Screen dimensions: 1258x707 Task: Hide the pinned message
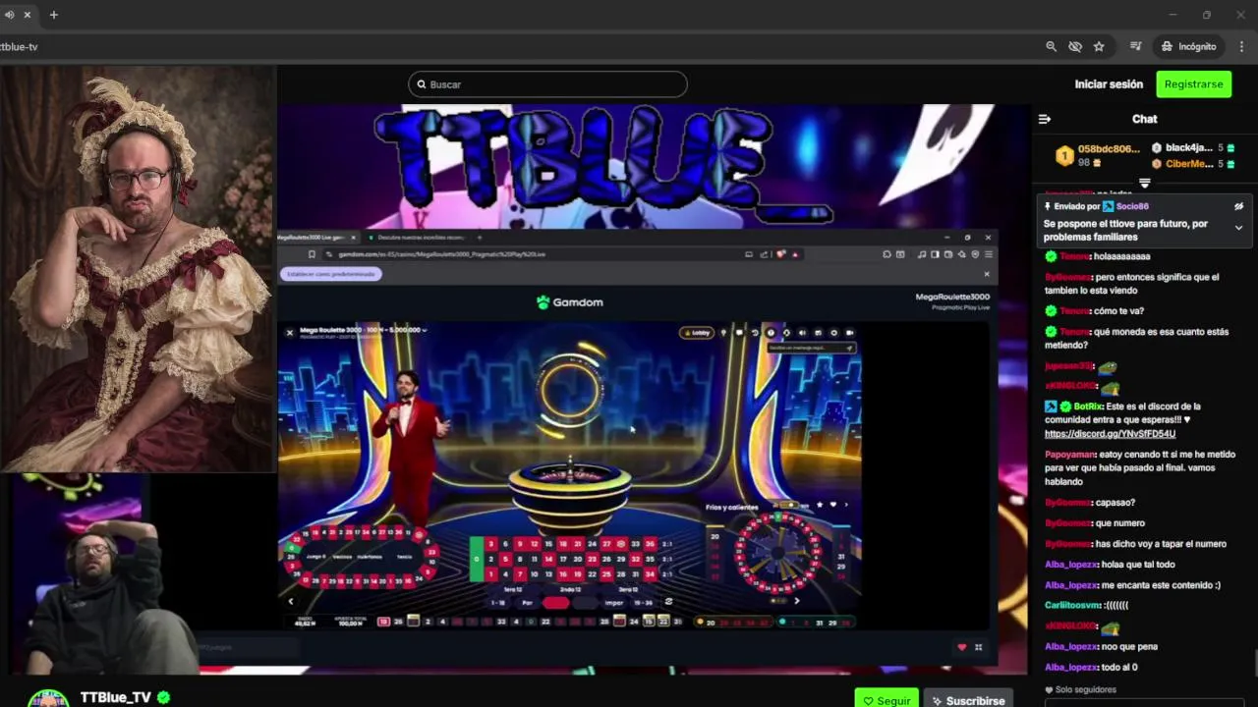click(x=1238, y=207)
